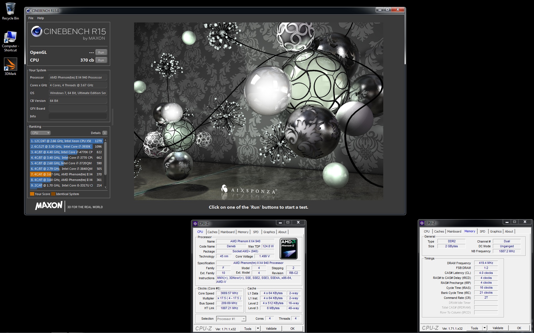Click the rendered spheres image preview
534x333 pixels.
[x=258, y=111]
